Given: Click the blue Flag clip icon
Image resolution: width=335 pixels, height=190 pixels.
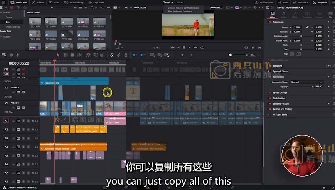Looking at the screenshot, I should click(x=134, y=55).
